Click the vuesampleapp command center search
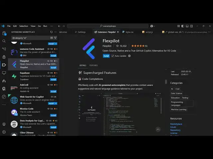Viewport: 213px width, 159px height. pyautogui.click(x=108, y=26)
